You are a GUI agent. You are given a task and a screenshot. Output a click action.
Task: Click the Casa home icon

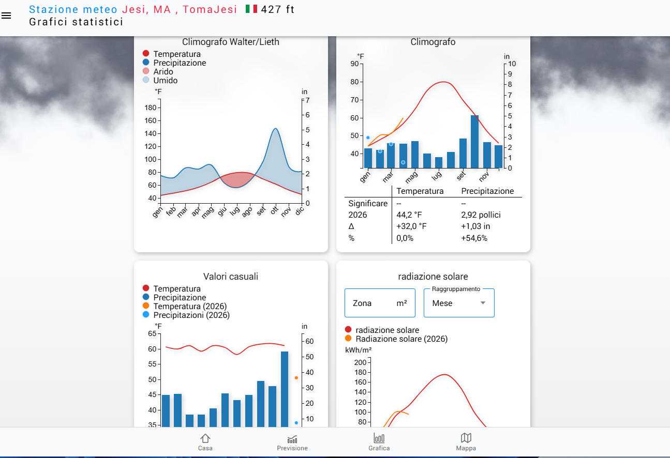pyautogui.click(x=205, y=438)
